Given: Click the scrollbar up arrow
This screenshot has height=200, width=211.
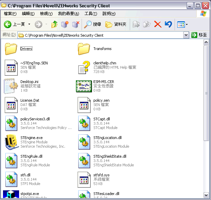Looking at the screenshot, I should click(206, 42).
